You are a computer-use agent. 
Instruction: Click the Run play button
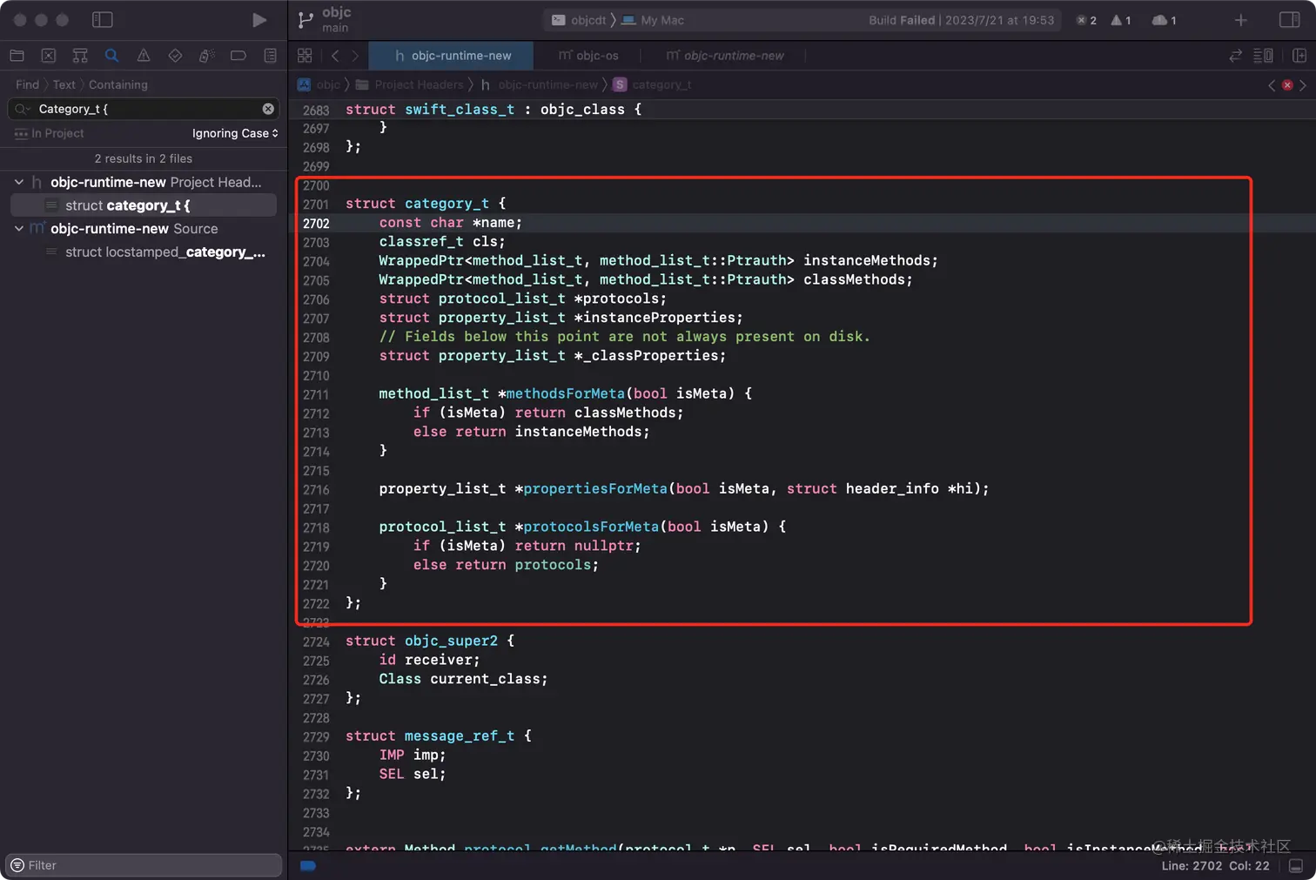pos(258,20)
